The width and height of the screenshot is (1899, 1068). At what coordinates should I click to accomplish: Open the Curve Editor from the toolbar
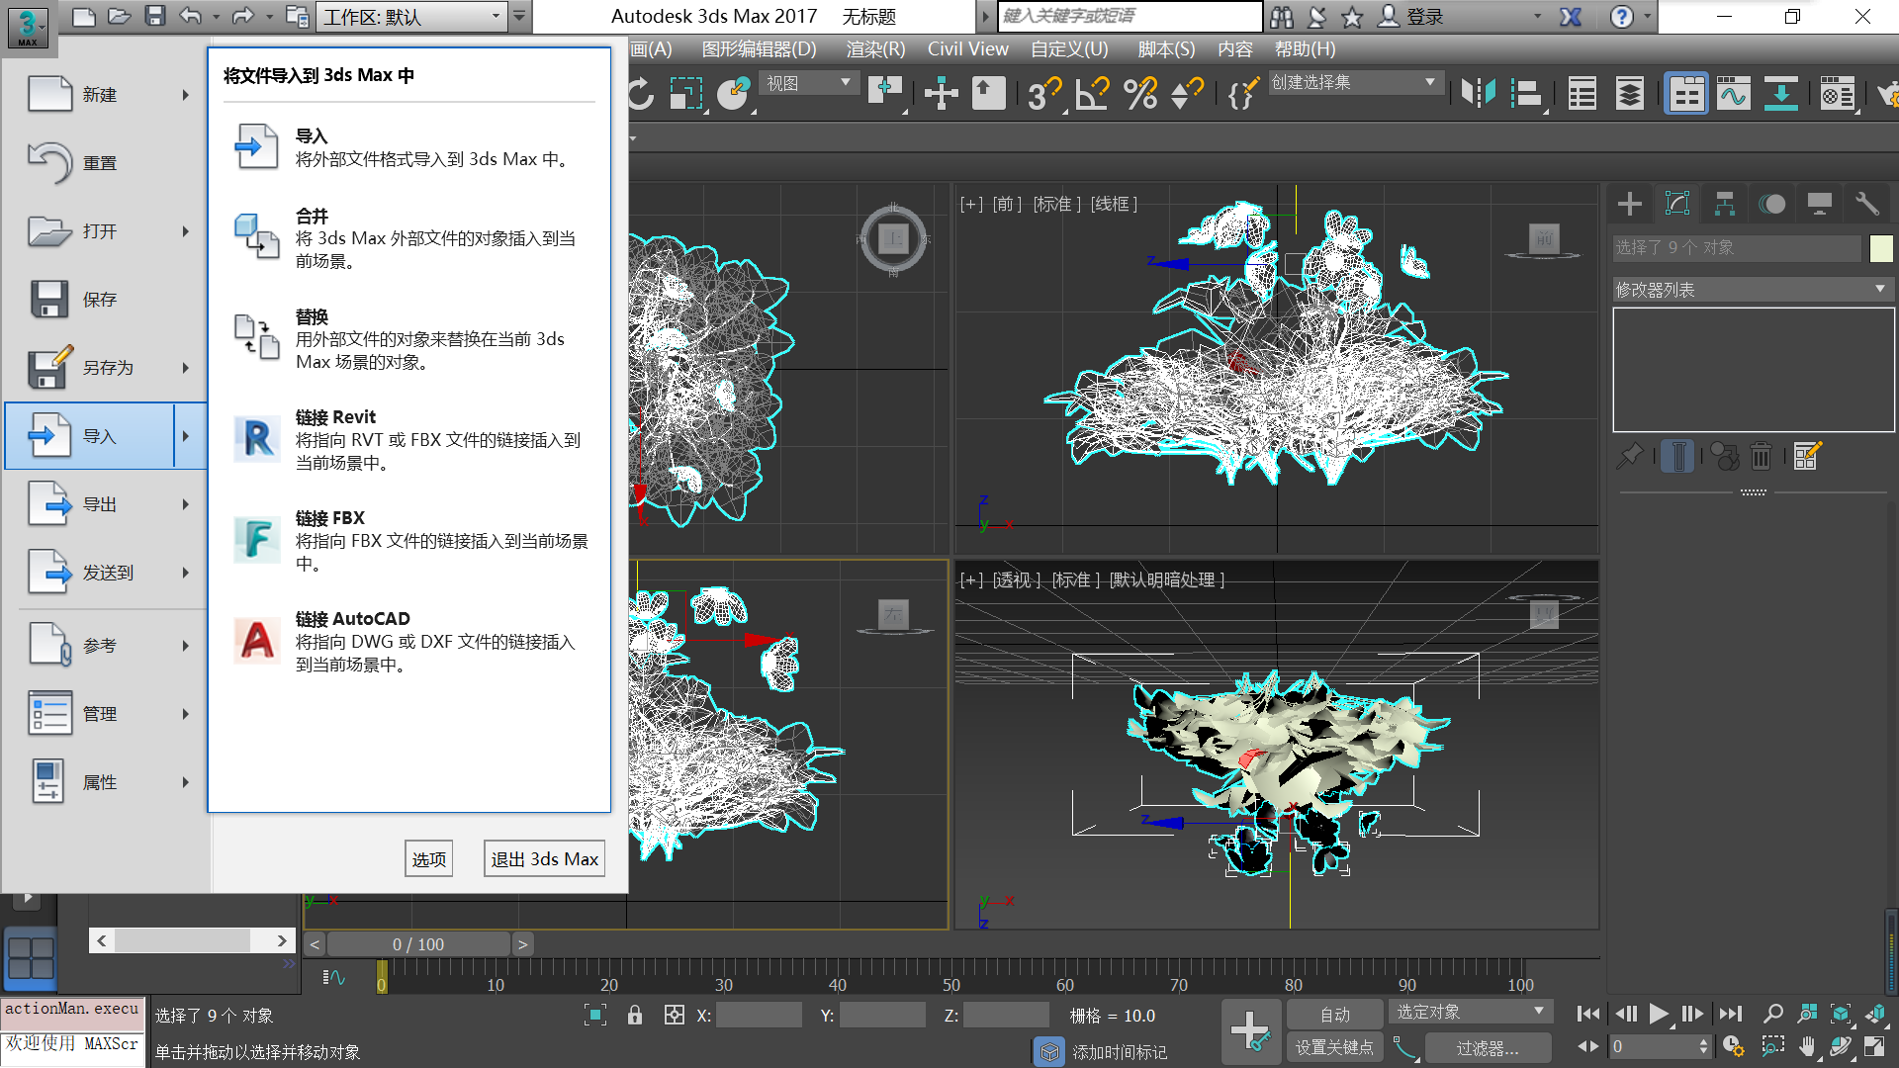pyautogui.click(x=1733, y=93)
